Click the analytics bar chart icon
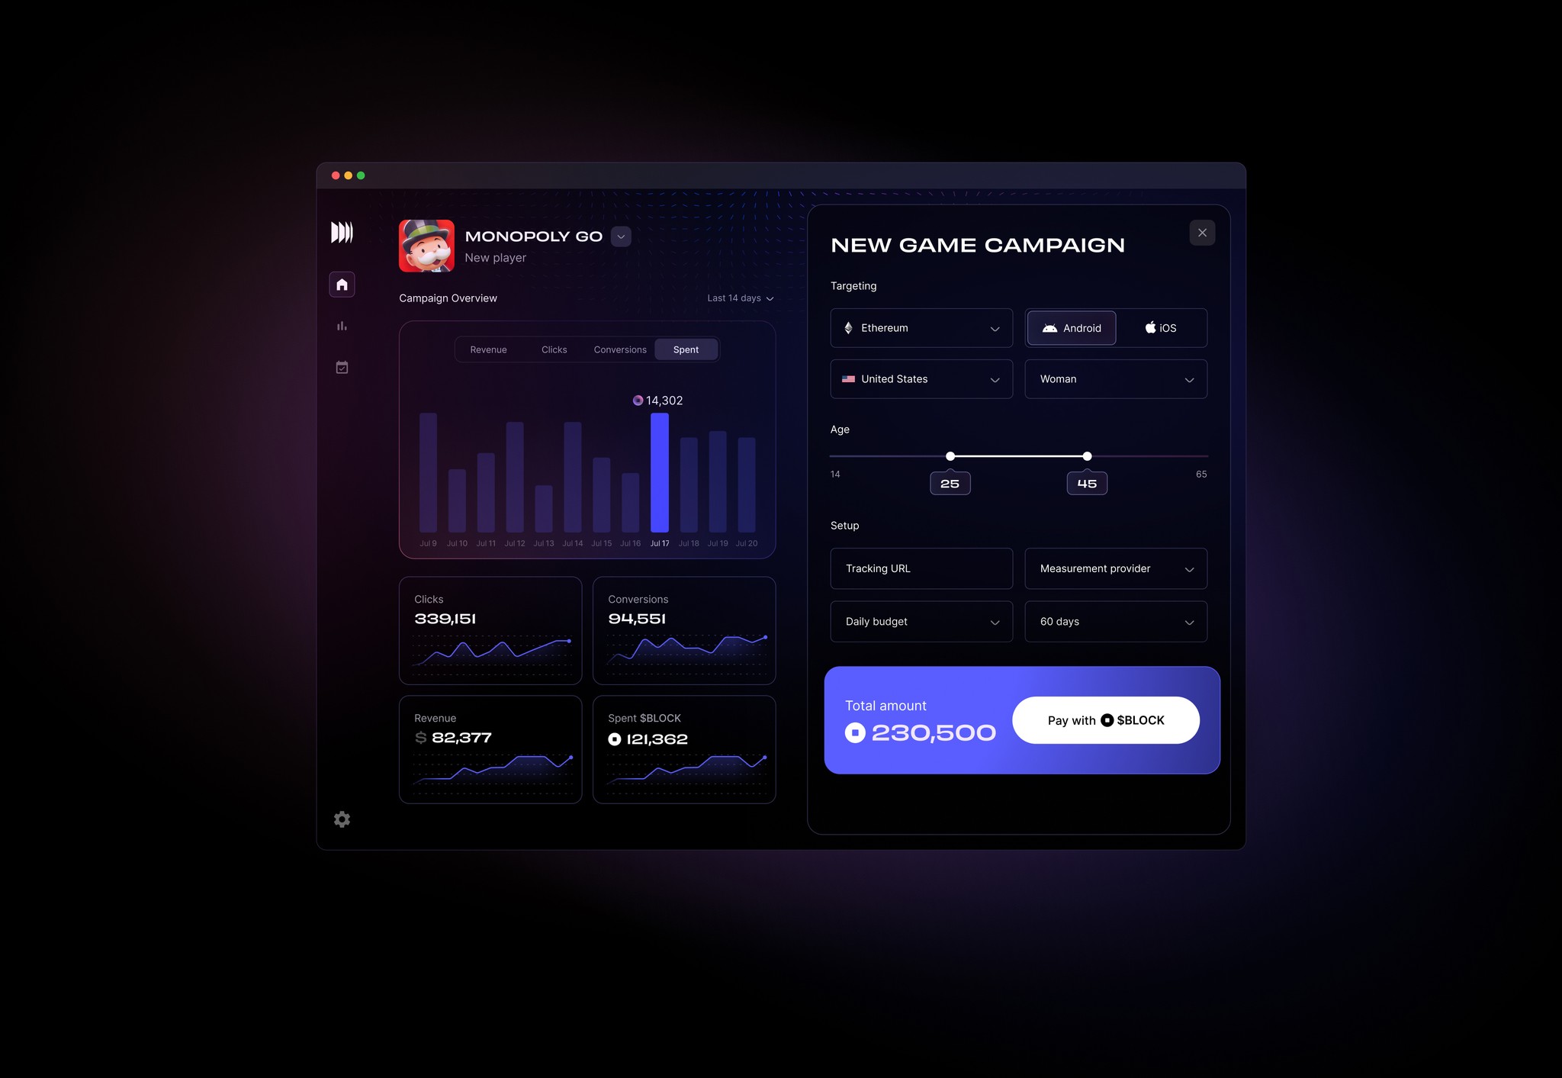Image resolution: width=1562 pixels, height=1078 pixels. (342, 327)
